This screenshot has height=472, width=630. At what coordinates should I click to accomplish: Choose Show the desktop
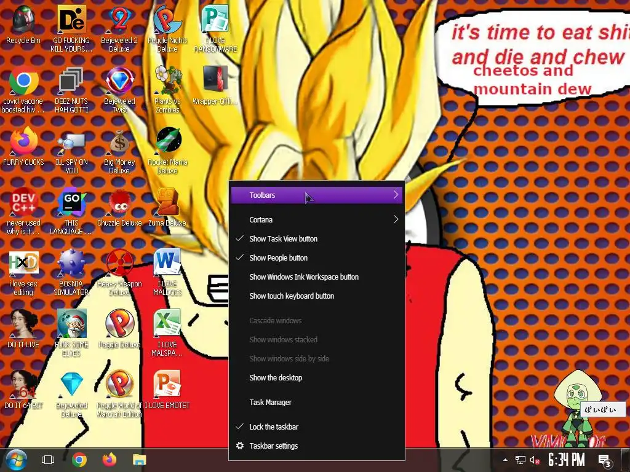[317, 378]
